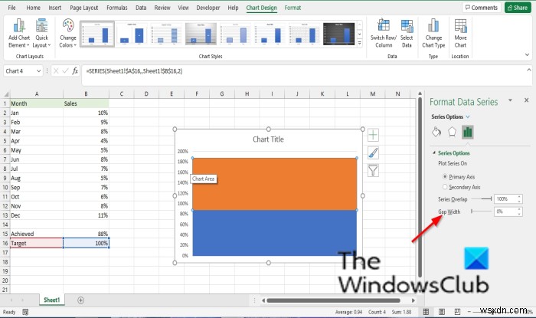Click the Chart Styles paintbrush button
The height and width of the screenshot is (318, 536).
tap(373, 152)
